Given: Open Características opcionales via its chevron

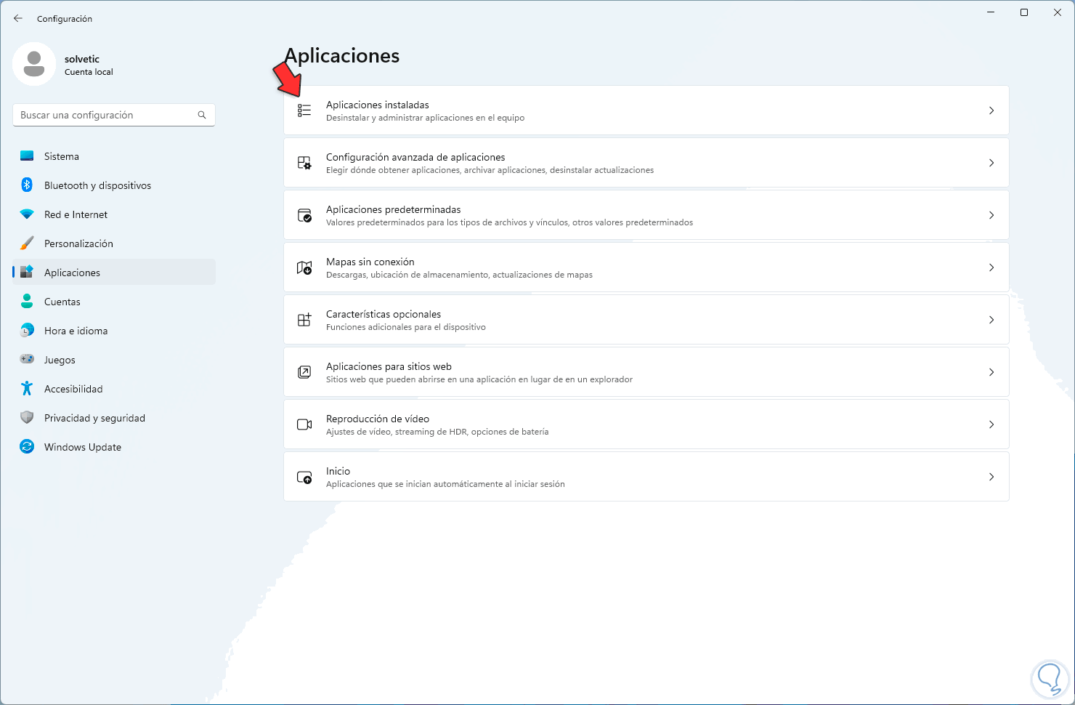Looking at the screenshot, I should click(991, 320).
